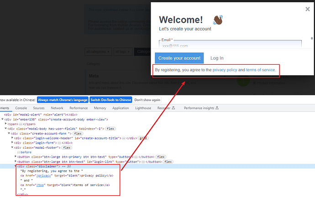Switch to the Memory tab

coord(100,108)
